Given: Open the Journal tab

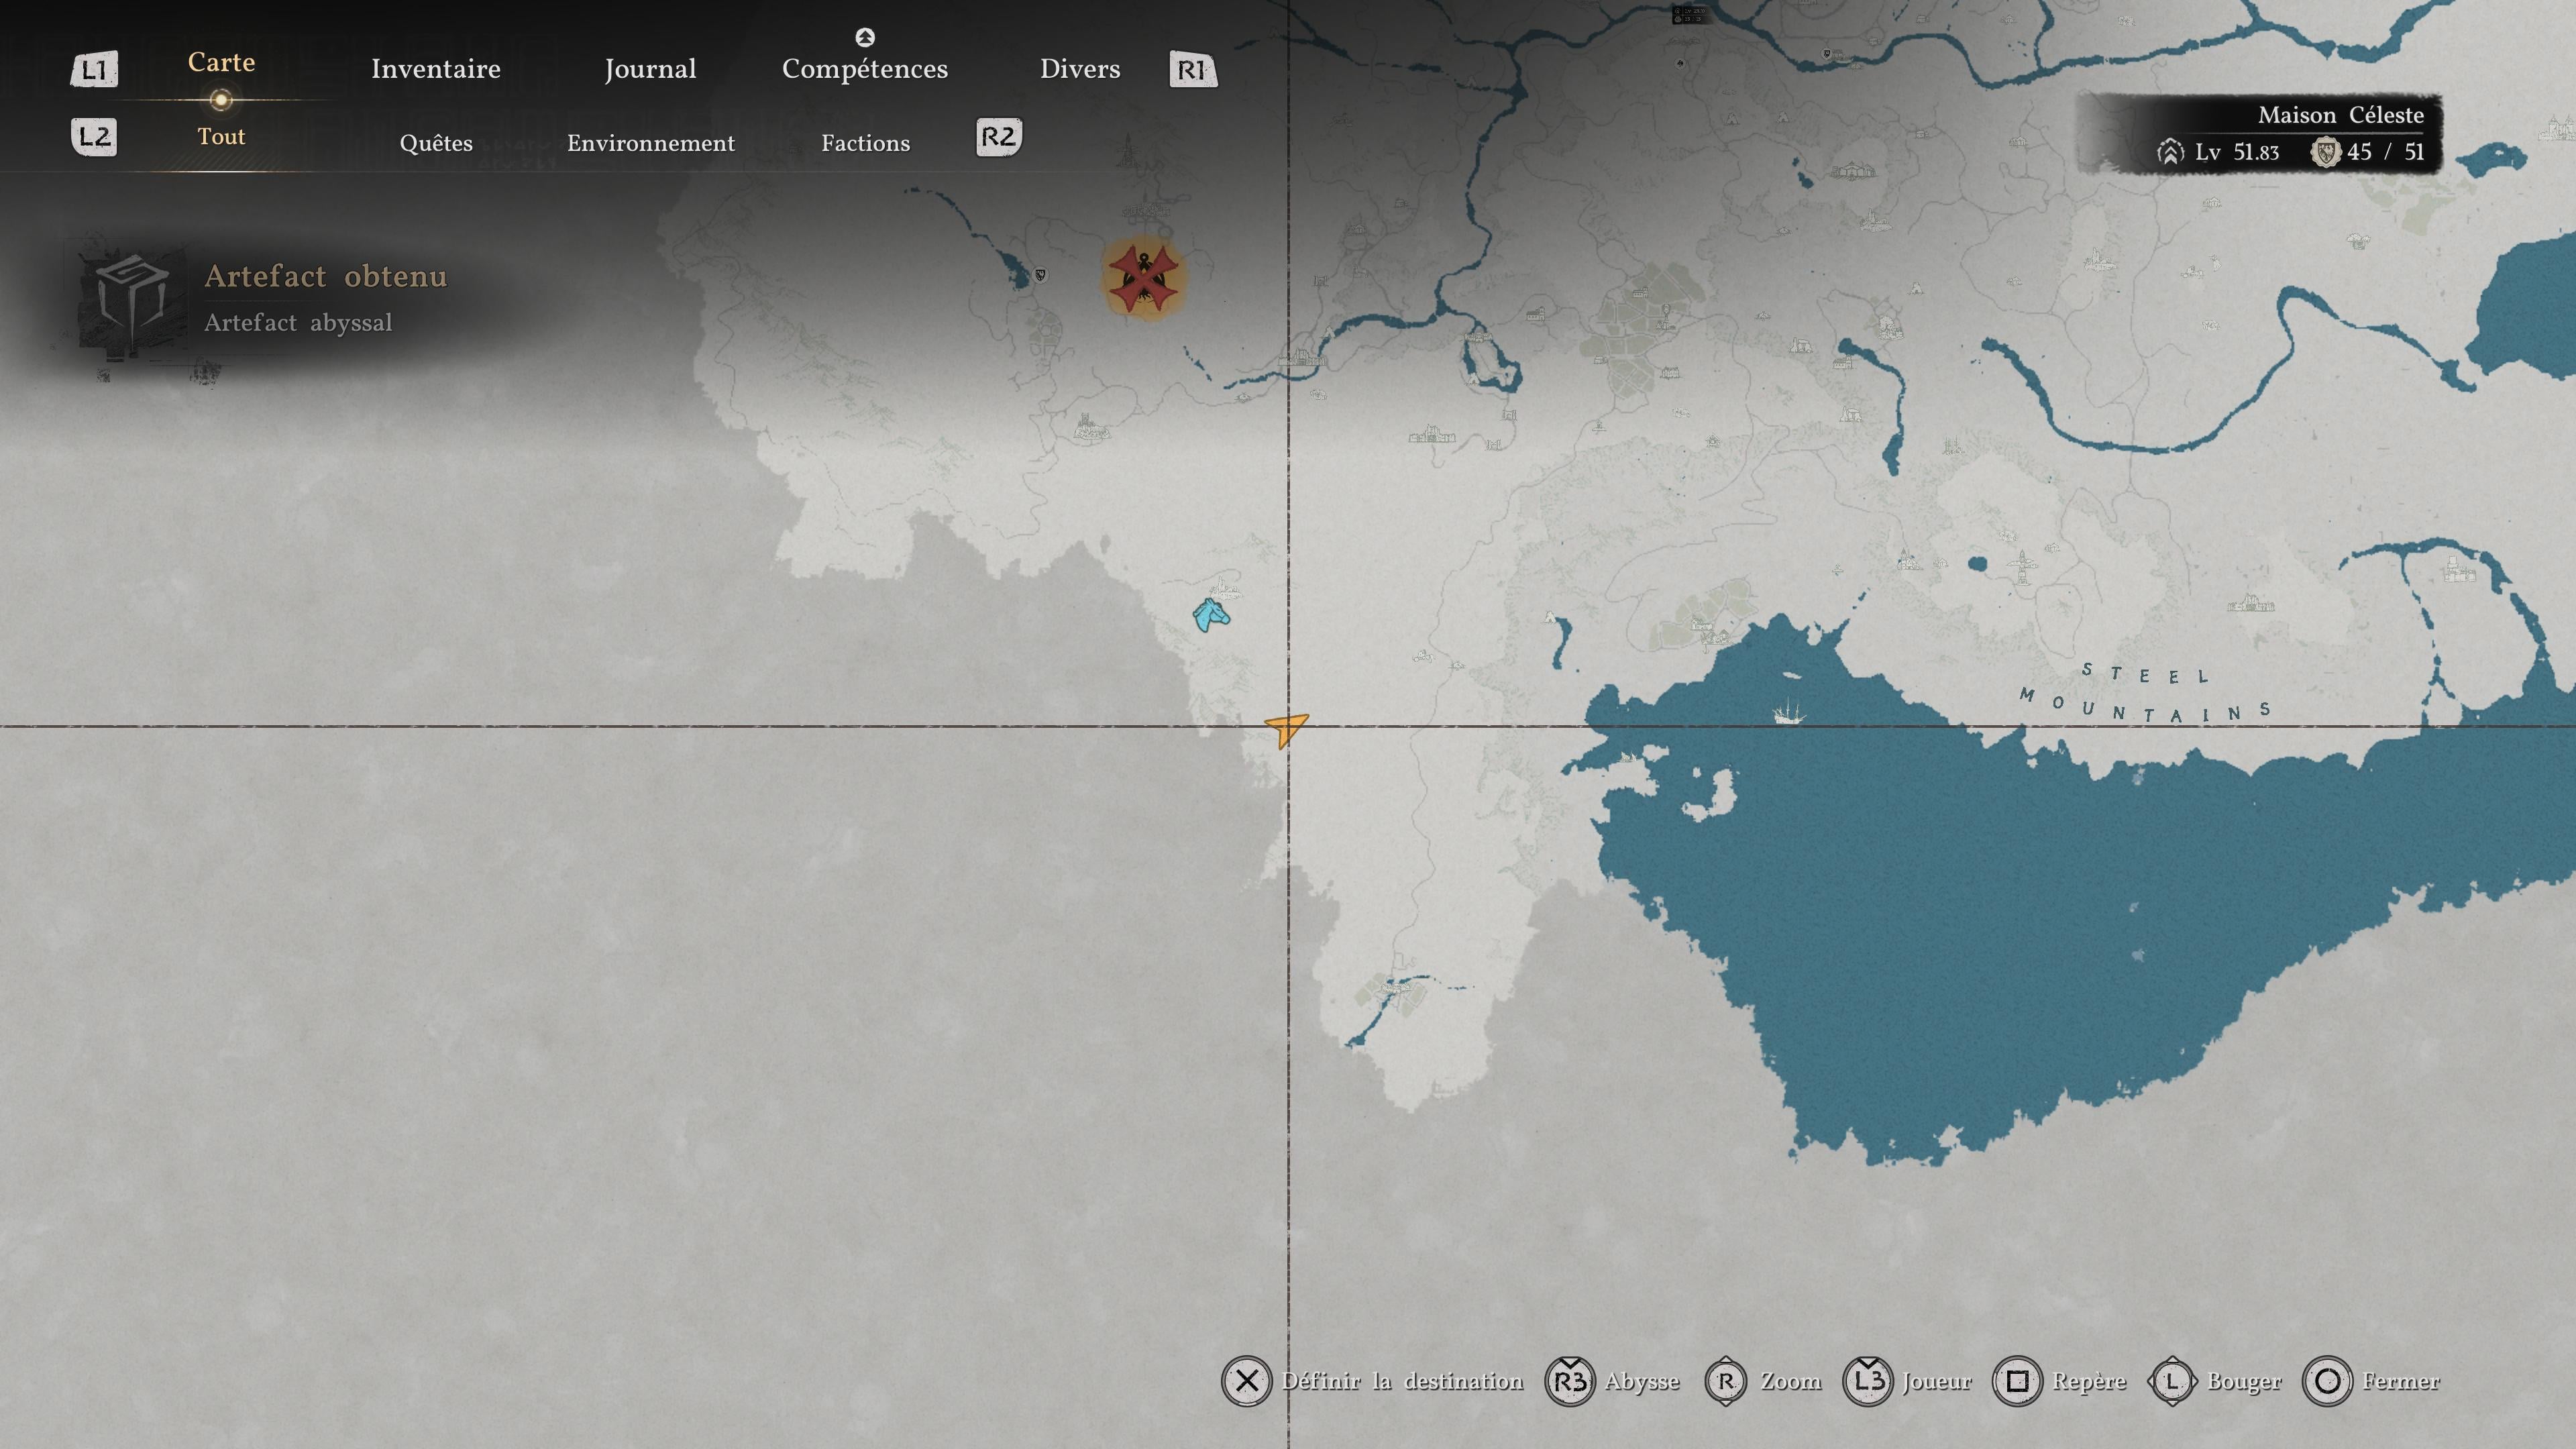Looking at the screenshot, I should coord(650,69).
